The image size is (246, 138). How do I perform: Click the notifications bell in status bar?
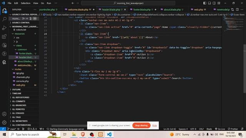point(242,129)
